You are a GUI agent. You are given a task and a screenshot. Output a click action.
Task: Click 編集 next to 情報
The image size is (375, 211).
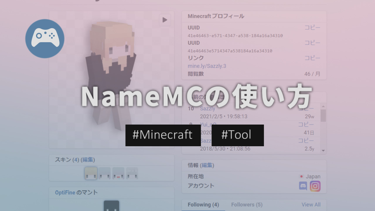(207, 165)
